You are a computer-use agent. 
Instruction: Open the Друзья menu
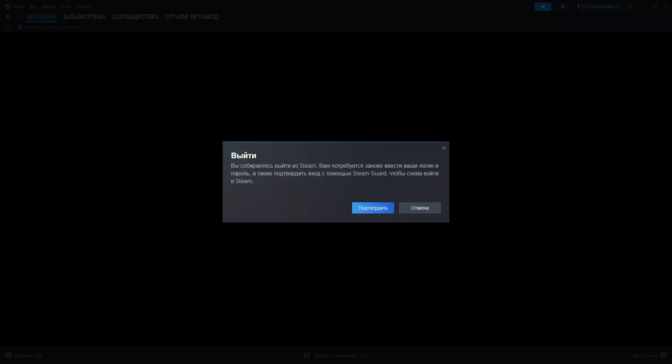[x=49, y=7]
